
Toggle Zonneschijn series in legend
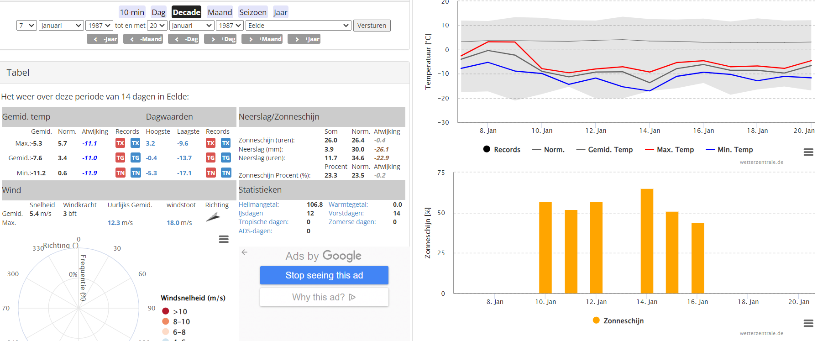[618, 320]
